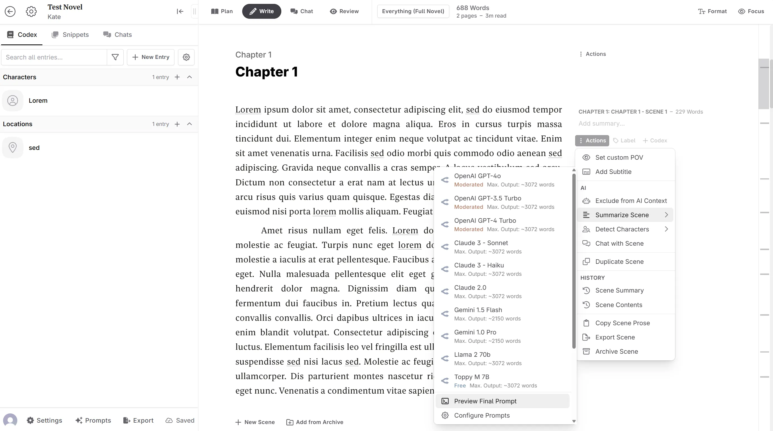Click the New Entry button
The image size is (773, 431).
click(151, 57)
